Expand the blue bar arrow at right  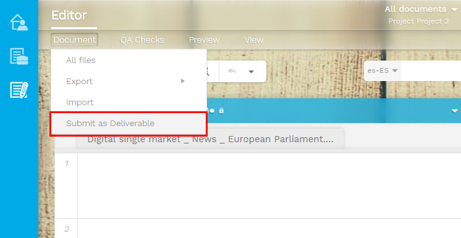455,111
